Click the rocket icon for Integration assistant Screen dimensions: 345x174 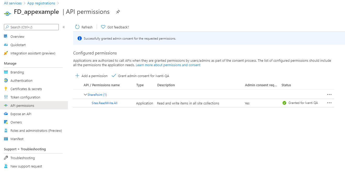click(x=6, y=53)
